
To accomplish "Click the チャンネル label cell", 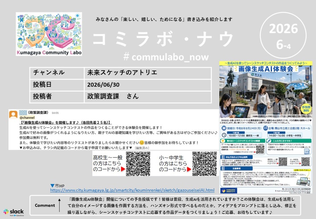I will (x=57, y=73).
